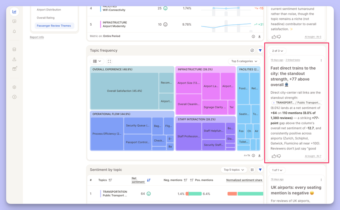Open the Top 5 topics dropdown
This screenshot has height=210, width=340.
tap(234, 170)
